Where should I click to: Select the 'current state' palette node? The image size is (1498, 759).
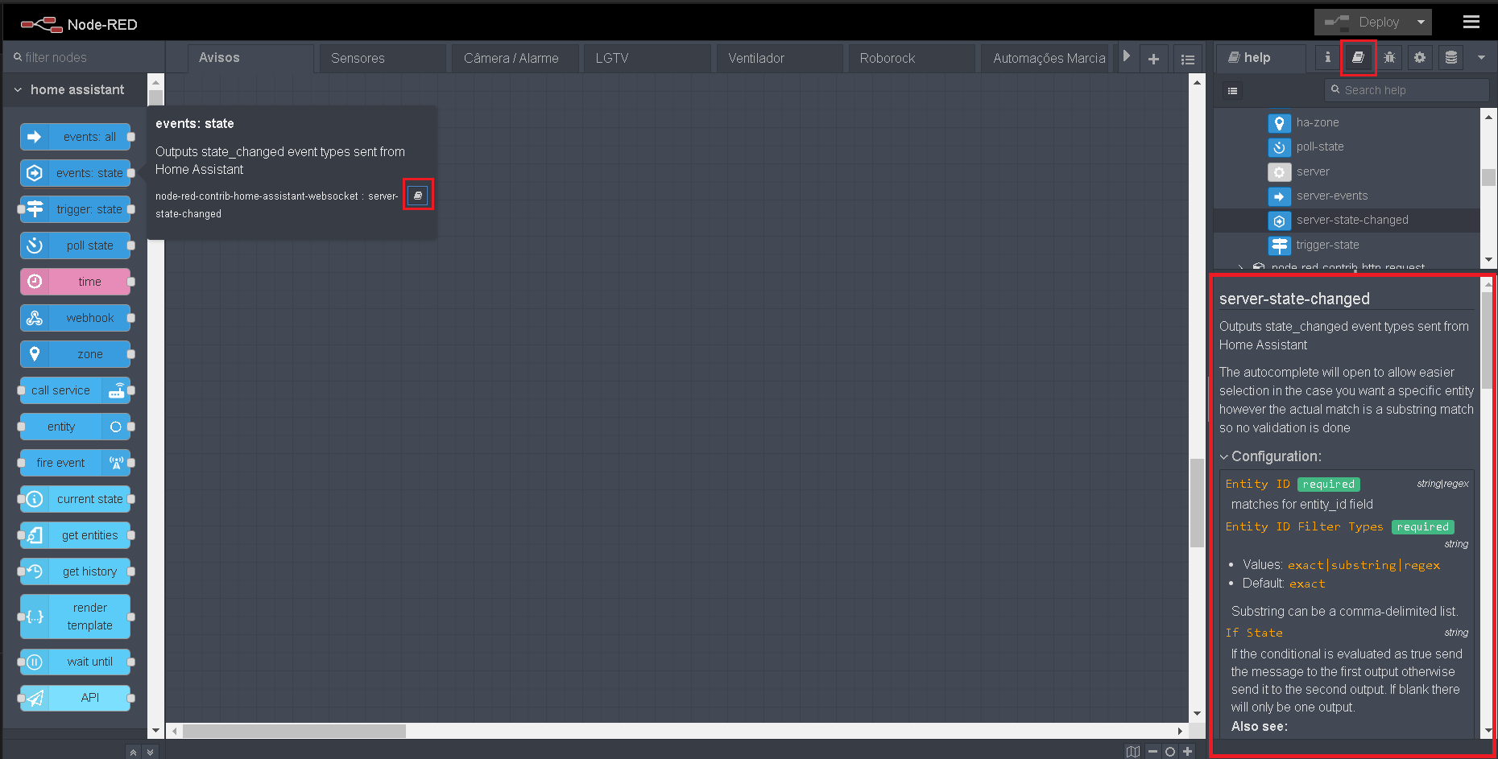(x=76, y=499)
